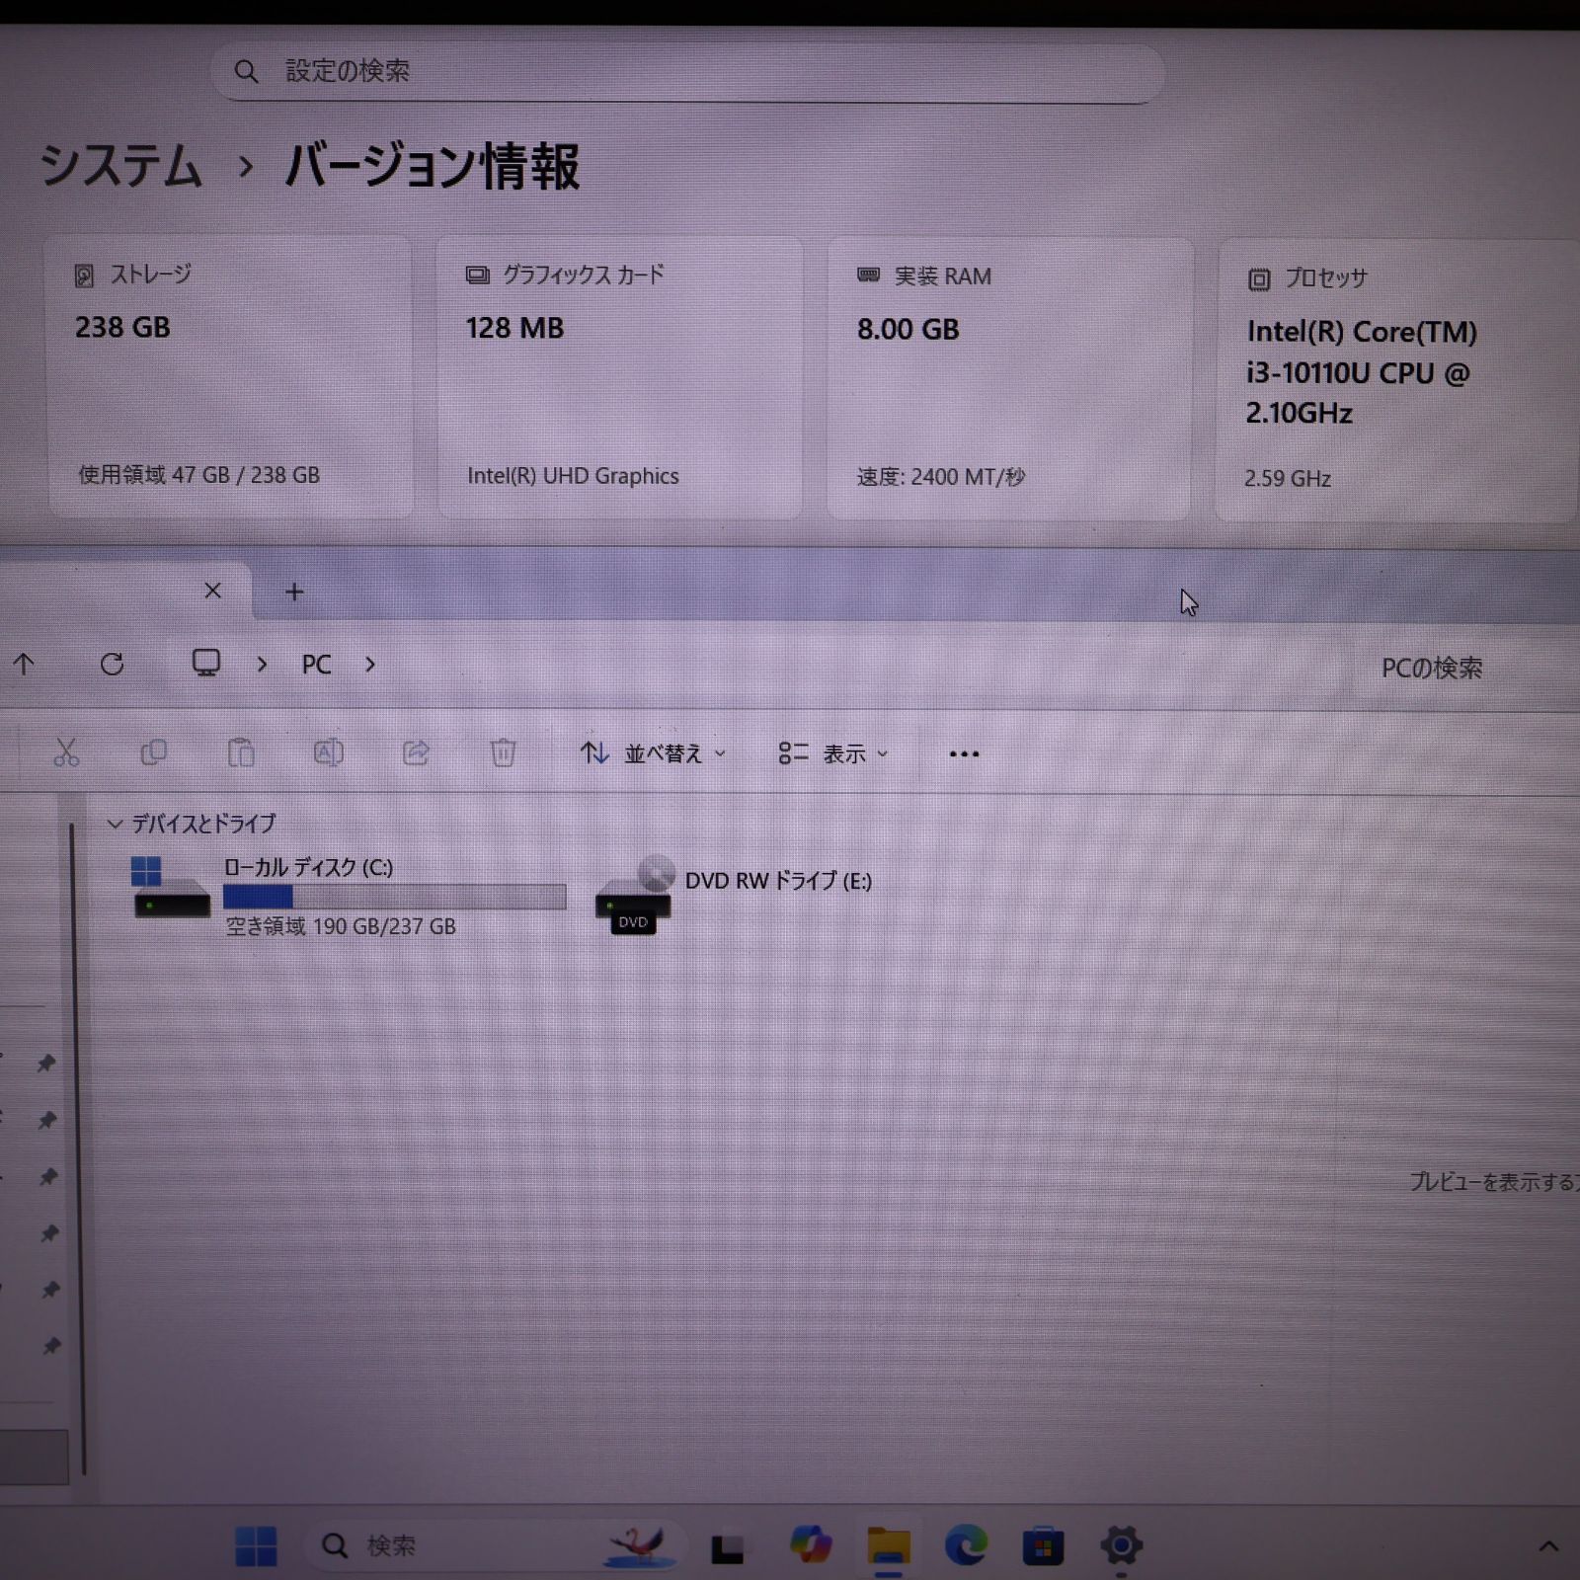
Task: Open File Explorer from the taskbar
Action: coord(889,1545)
